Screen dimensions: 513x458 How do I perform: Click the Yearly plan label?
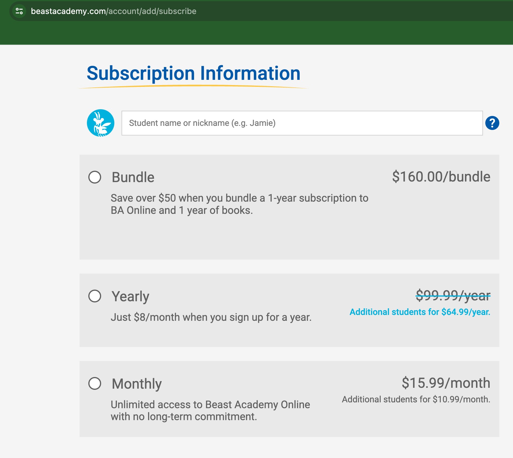click(x=130, y=297)
